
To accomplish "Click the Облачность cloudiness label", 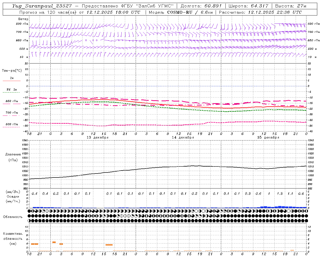I will point(13,217).
